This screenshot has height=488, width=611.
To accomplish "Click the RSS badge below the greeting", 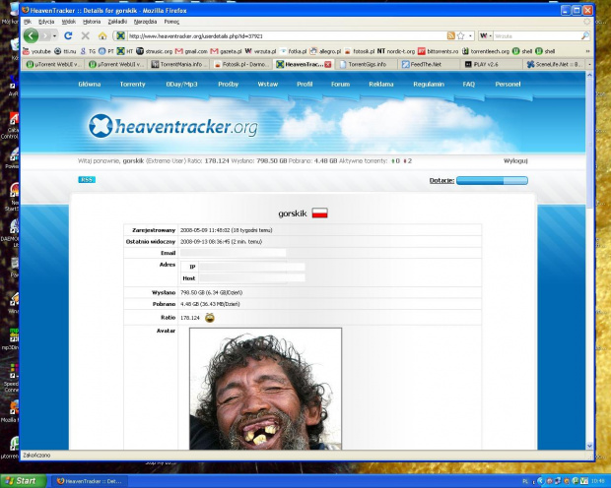I will coord(87,179).
